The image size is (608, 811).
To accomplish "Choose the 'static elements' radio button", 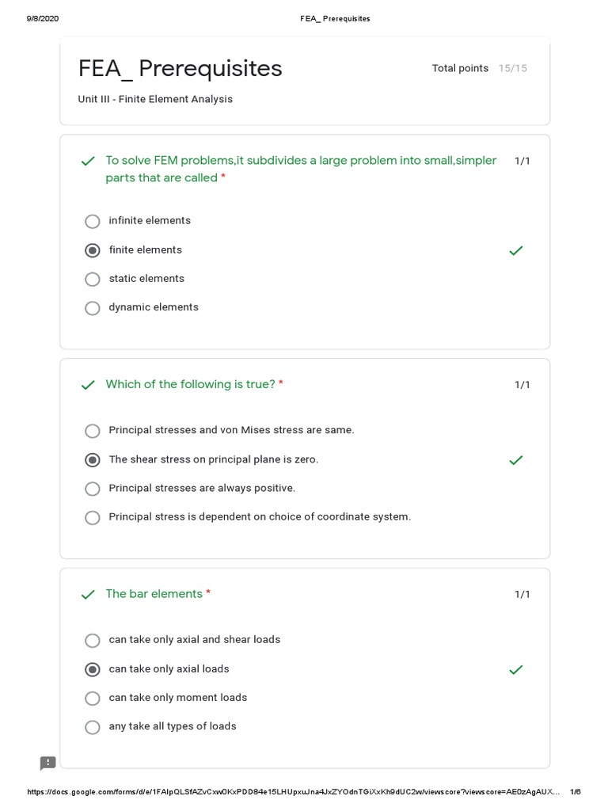I will pos(93,280).
